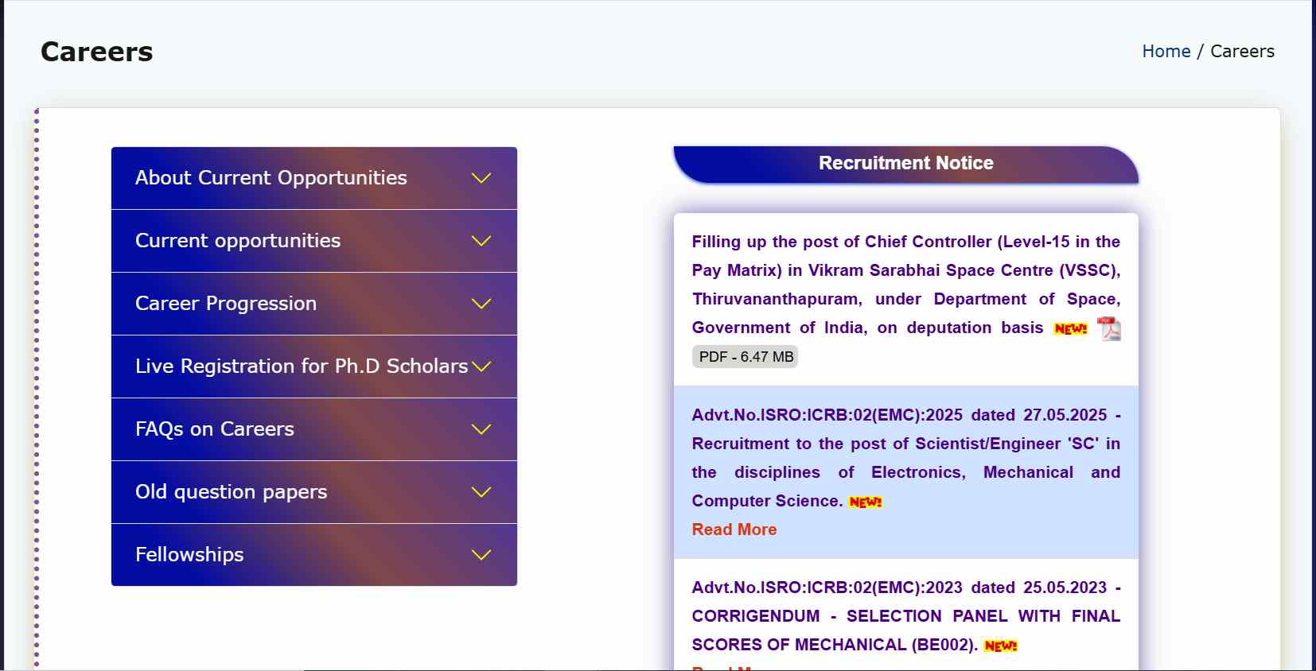Expand the Old question papers chevron
The image size is (1316, 671).
coord(481,492)
